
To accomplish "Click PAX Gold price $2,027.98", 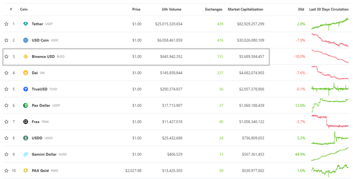I will [133, 171].
